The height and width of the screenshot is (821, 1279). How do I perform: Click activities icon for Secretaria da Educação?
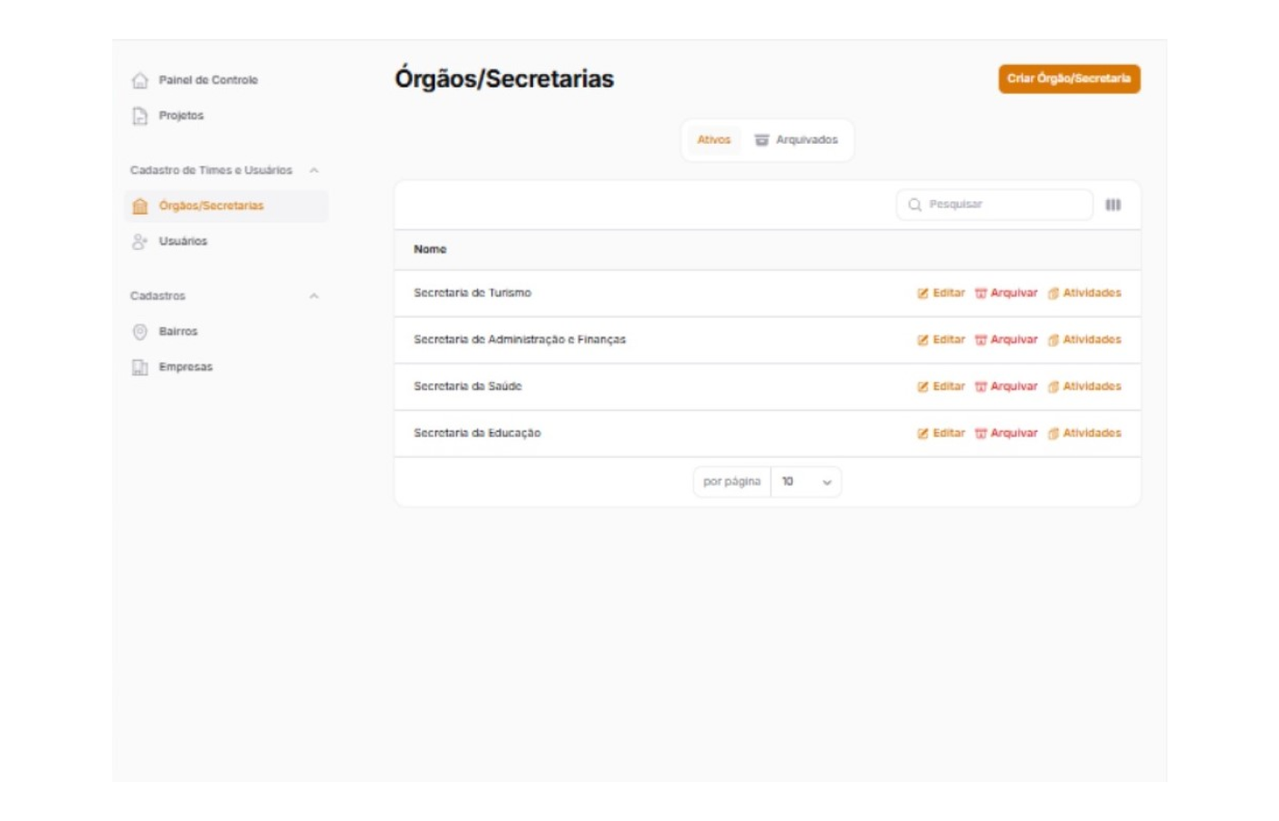tap(1053, 434)
